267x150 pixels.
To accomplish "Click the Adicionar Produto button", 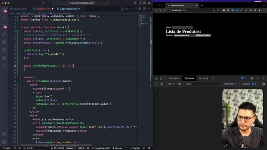I will pyautogui.click(x=203, y=35).
